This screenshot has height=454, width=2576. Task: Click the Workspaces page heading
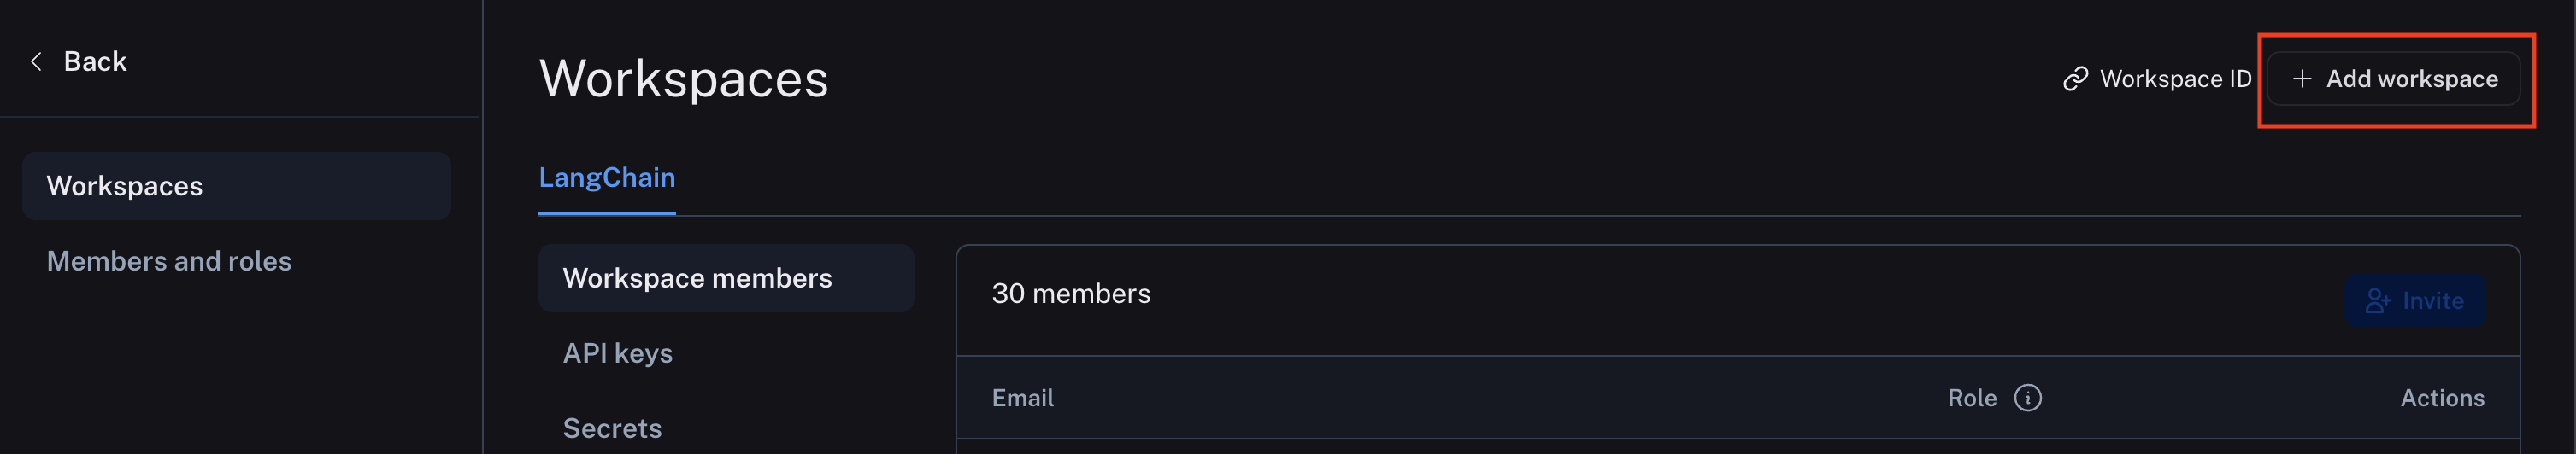tap(683, 79)
